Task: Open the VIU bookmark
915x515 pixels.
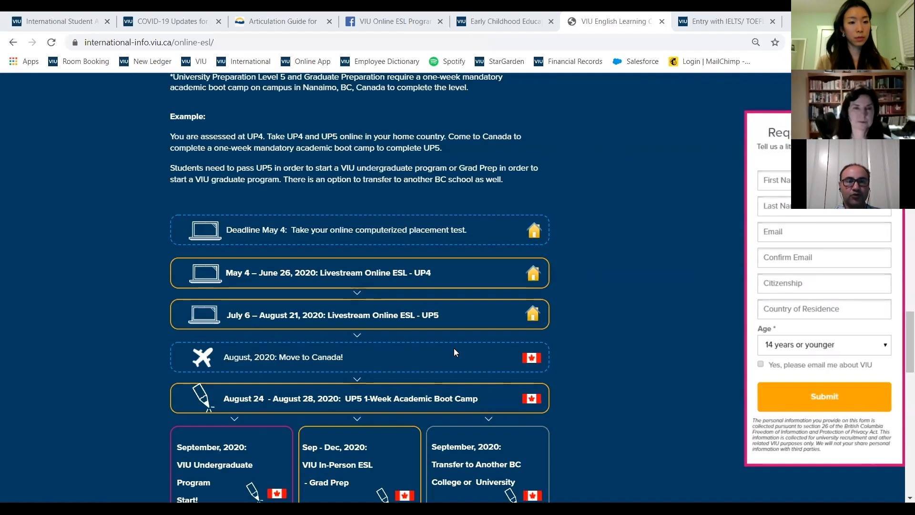Action: pyautogui.click(x=194, y=62)
